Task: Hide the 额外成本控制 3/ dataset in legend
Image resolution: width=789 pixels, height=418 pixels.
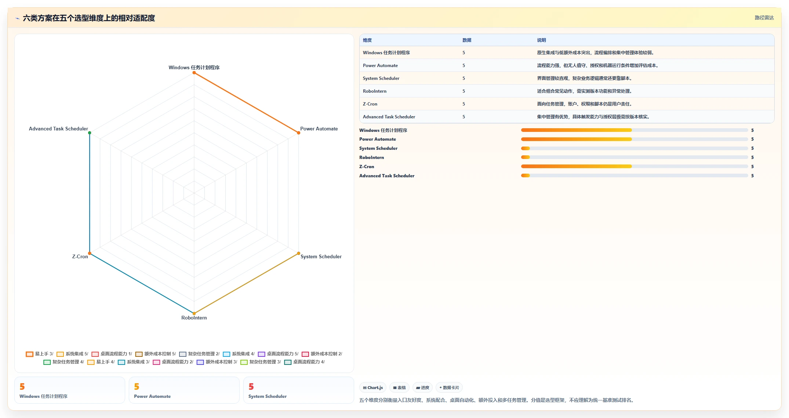Action: coord(217,362)
